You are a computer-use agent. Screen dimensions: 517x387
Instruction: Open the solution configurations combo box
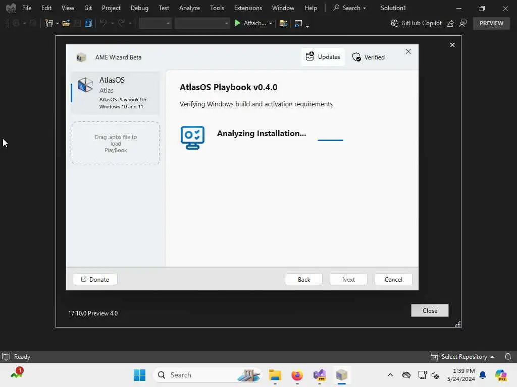click(x=155, y=23)
